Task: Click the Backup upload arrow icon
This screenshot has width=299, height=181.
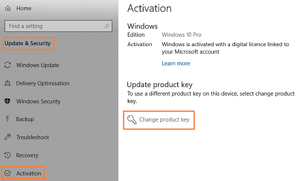Action: pos(7,119)
